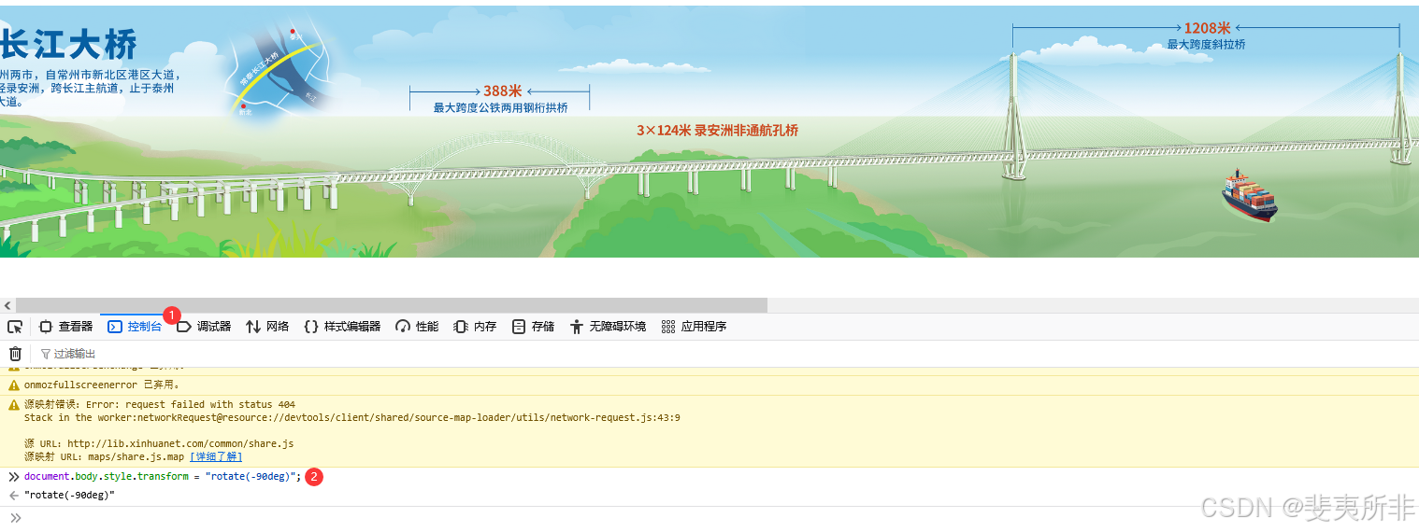Open the 查看器 inspector tab

coord(65,327)
